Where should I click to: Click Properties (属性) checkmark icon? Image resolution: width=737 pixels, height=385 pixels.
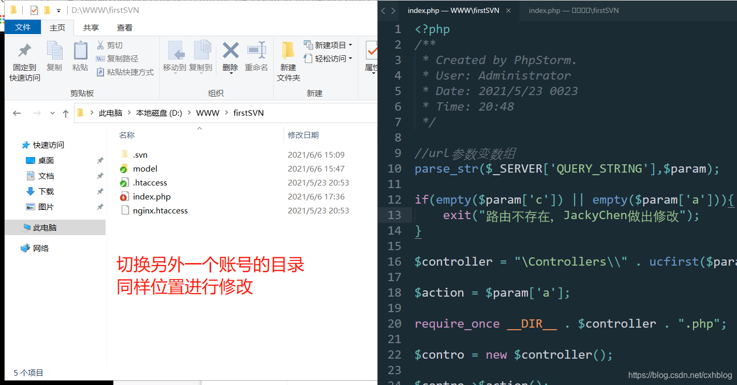372,51
